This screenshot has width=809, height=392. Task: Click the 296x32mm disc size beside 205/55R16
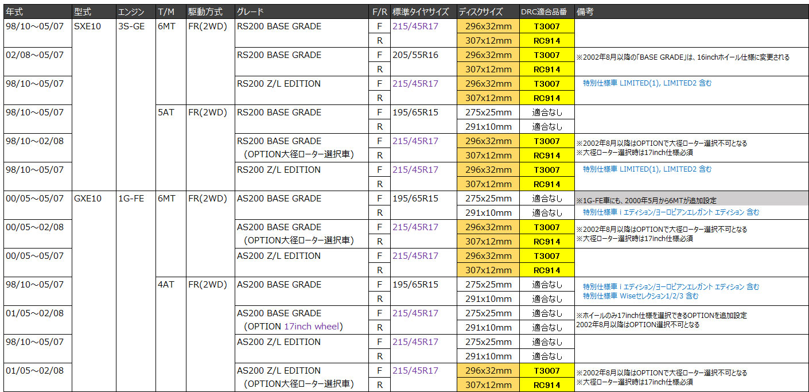click(488, 55)
